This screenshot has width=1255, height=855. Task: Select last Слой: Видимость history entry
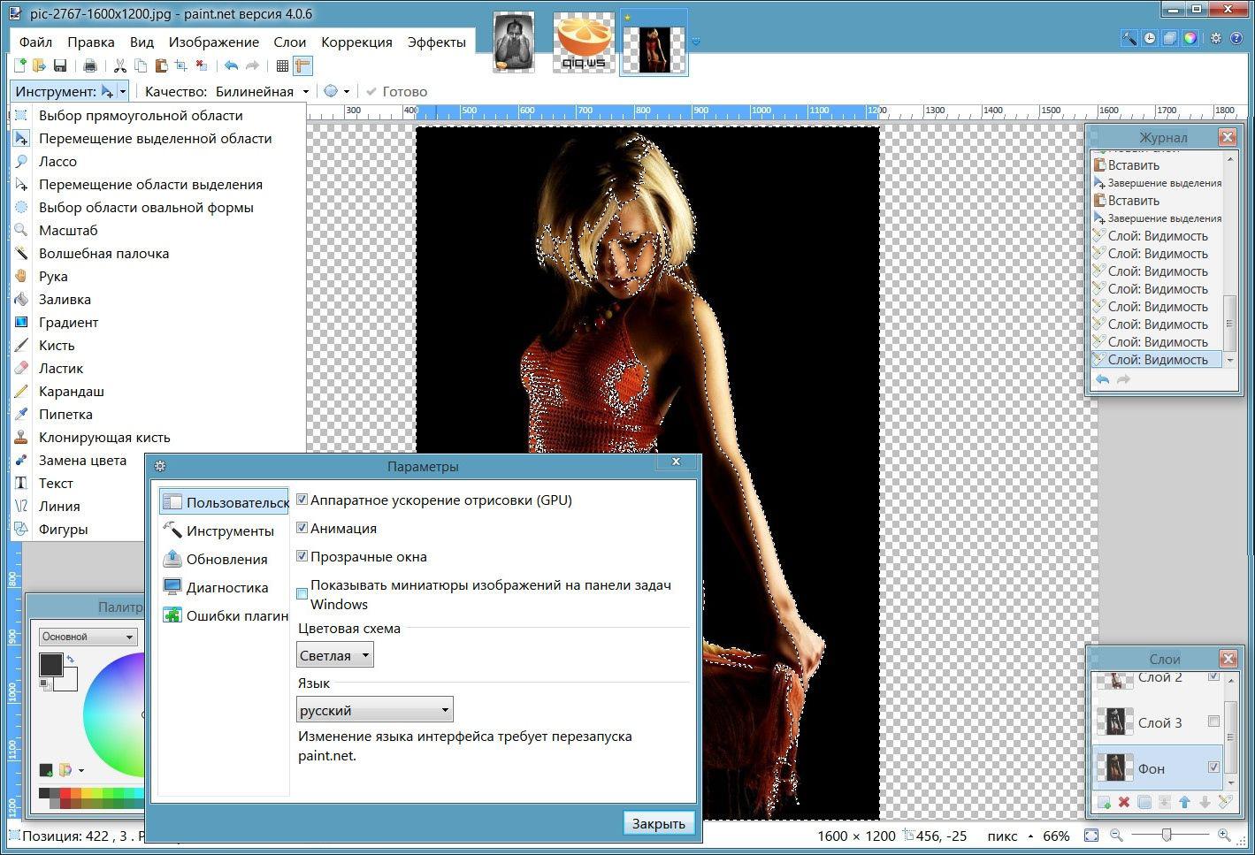pos(1157,359)
